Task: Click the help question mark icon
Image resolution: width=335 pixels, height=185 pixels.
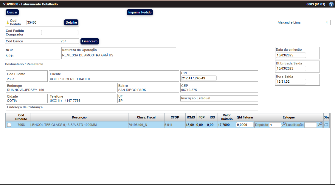Action: 331,4
